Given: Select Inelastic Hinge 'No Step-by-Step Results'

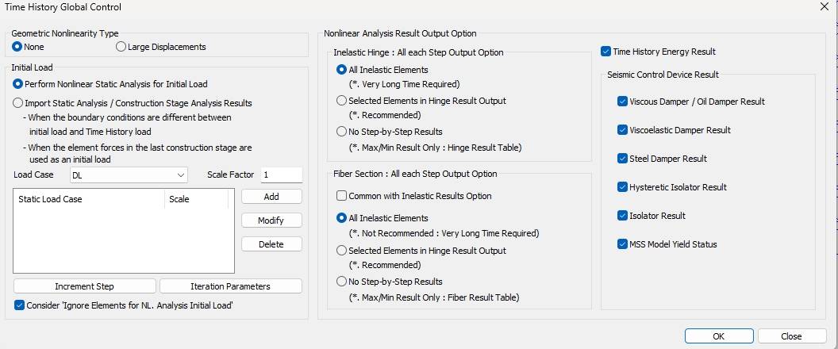Looking at the screenshot, I should (x=342, y=132).
